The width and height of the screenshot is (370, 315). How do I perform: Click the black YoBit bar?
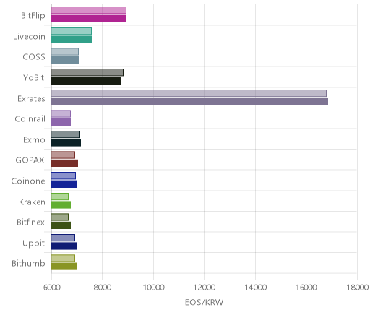coord(86,81)
